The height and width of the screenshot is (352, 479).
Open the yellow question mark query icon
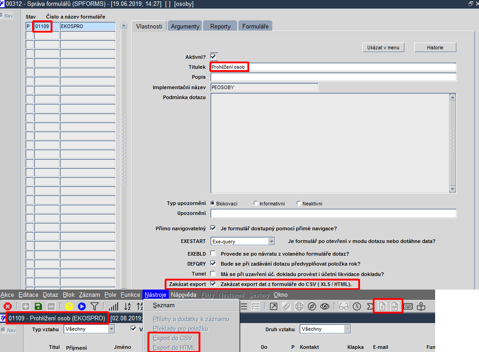click(69, 306)
